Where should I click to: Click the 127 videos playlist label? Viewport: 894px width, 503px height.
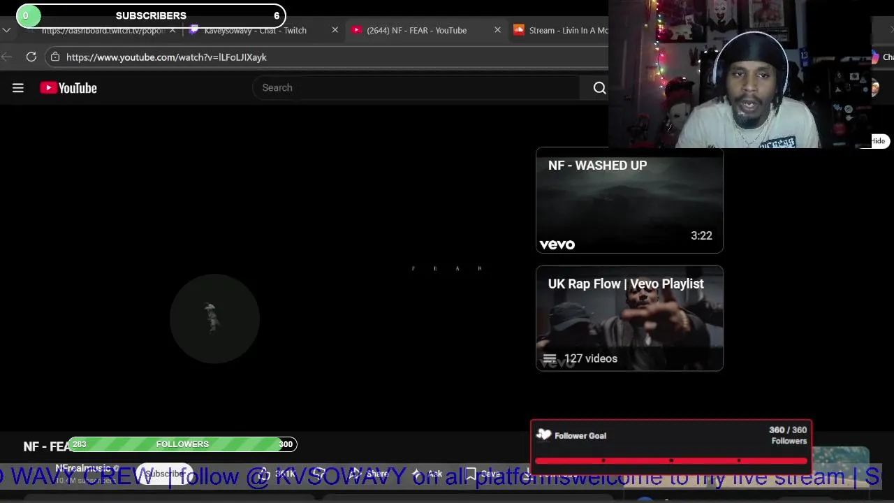[x=590, y=358]
